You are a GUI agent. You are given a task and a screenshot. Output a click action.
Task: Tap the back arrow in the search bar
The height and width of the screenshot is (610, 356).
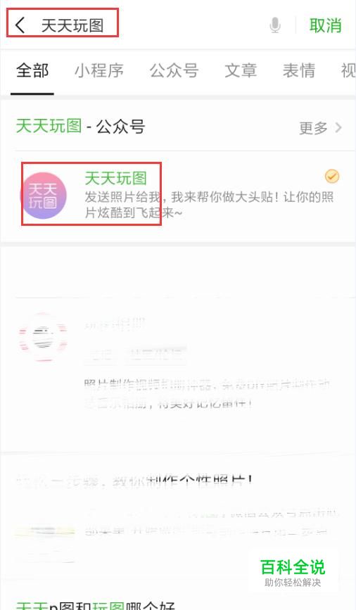(x=20, y=25)
